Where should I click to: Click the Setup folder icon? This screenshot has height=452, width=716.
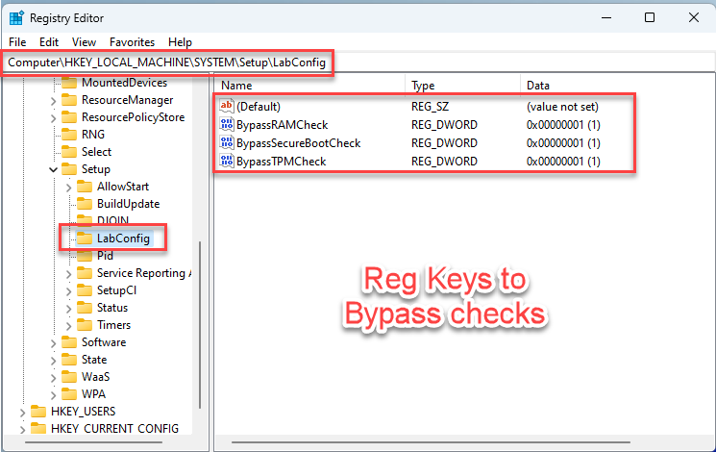[x=69, y=169]
